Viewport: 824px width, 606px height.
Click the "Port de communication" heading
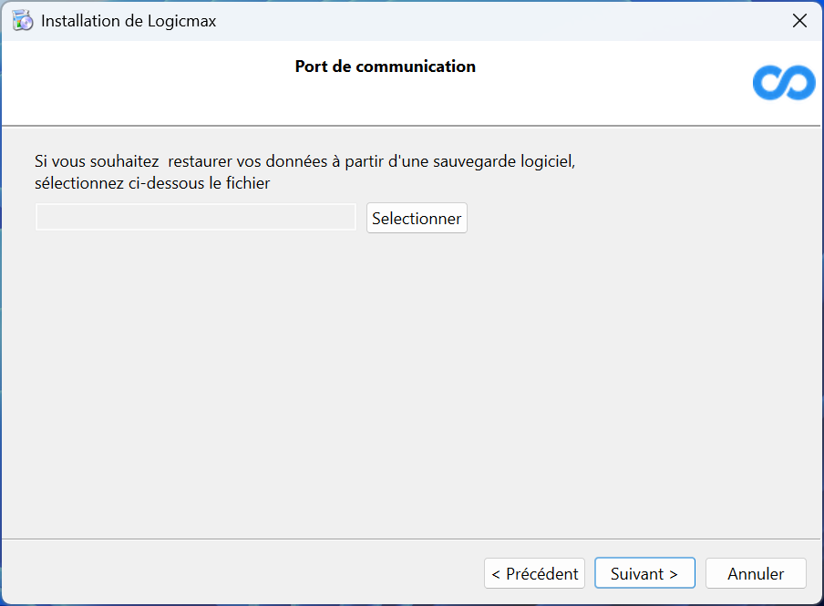click(385, 67)
